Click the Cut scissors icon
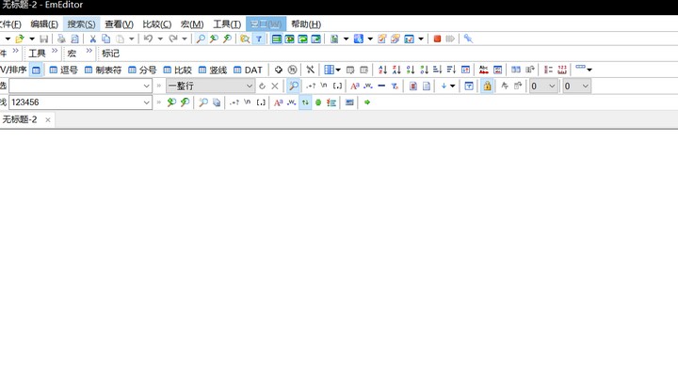 92,39
